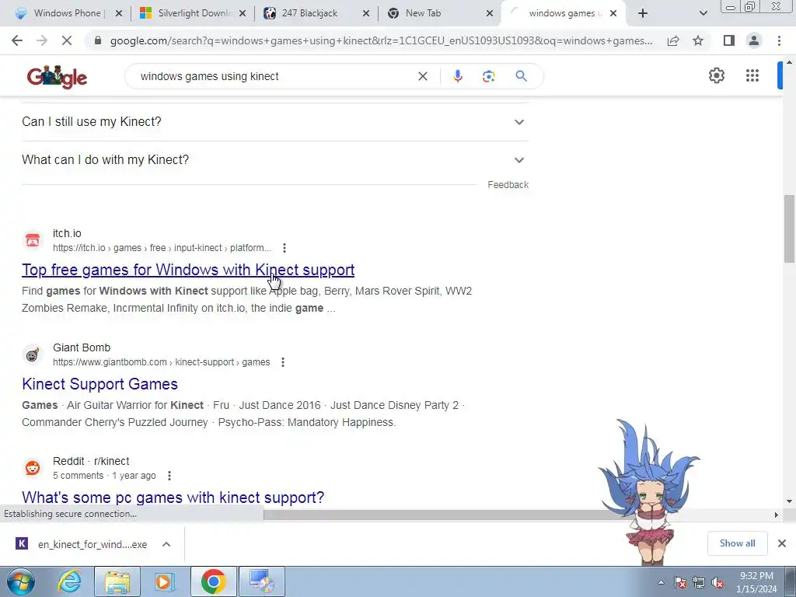Open the browser side panel icon
Screen dimensions: 796x597
(x=729, y=40)
